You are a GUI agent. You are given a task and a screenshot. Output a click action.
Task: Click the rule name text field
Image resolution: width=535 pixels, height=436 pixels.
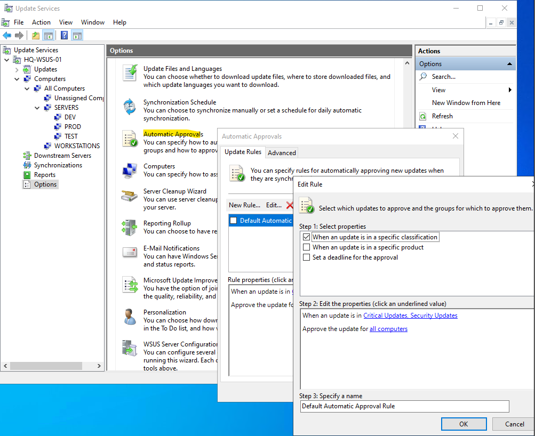[x=404, y=406]
